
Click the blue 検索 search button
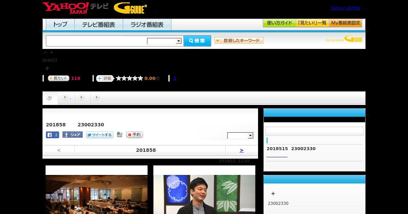(x=197, y=41)
